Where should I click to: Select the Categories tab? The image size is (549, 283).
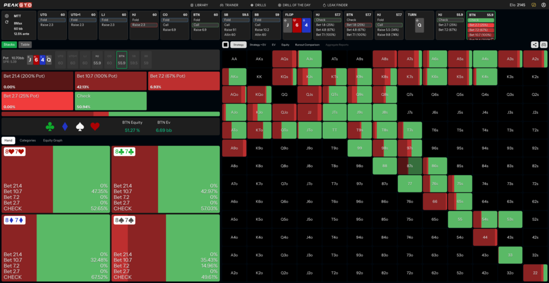coord(28,140)
